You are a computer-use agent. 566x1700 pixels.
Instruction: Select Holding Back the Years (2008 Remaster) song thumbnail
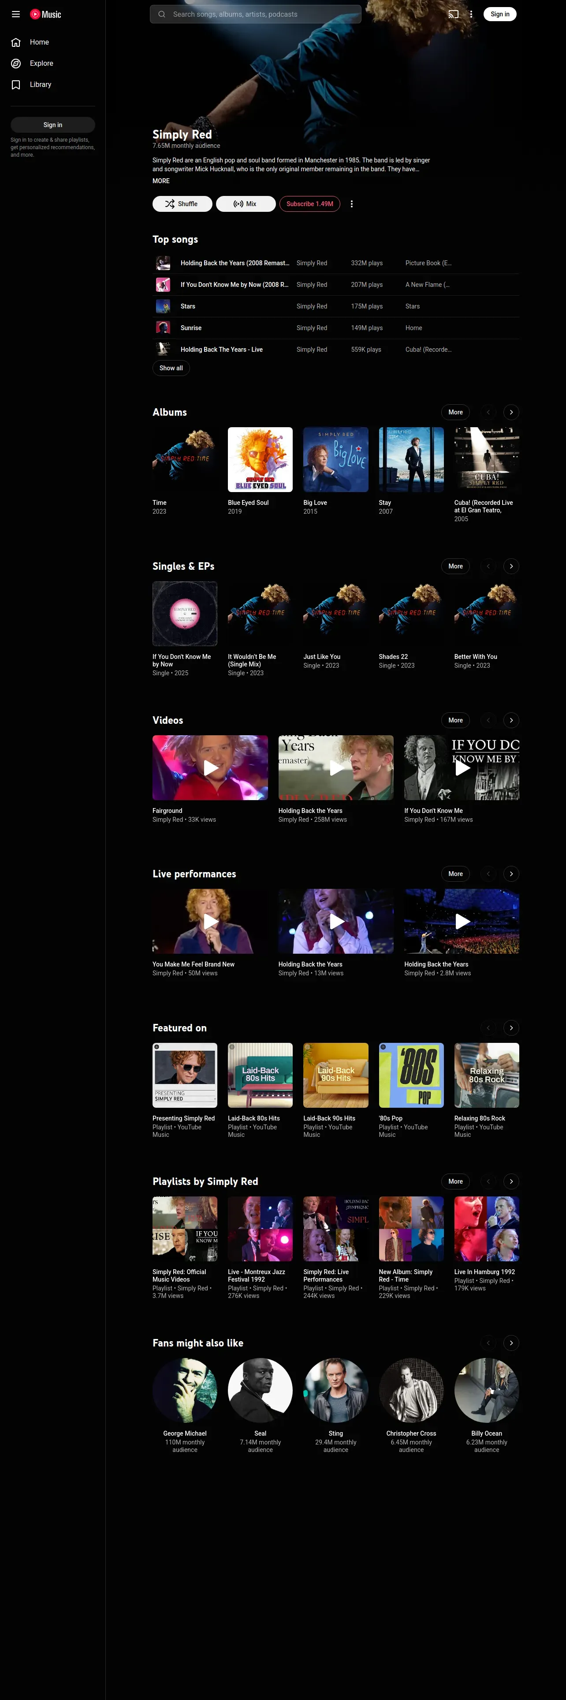coord(163,263)
